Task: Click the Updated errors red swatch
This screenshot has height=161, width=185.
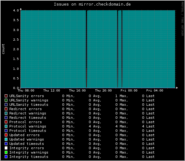Action: pos(6,135)
